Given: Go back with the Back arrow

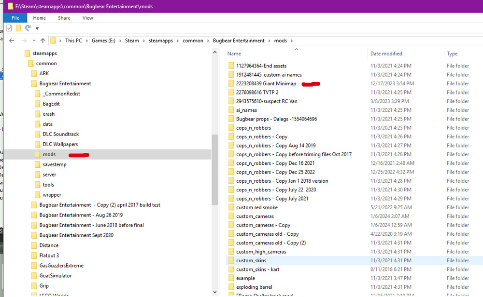Looking at the screenshot, I should (12, 40).
